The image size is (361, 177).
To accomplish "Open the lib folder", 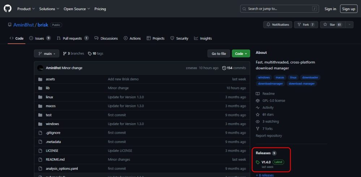I will coord(48,88).
